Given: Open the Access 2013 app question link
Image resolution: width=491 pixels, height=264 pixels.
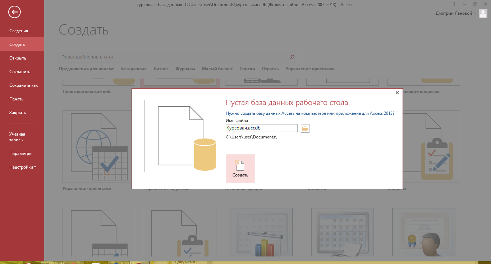Looking at the screenshot, I should [310, 113].
